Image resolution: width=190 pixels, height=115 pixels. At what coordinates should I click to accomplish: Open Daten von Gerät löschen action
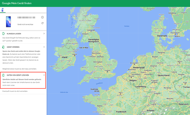click(18, 75)
